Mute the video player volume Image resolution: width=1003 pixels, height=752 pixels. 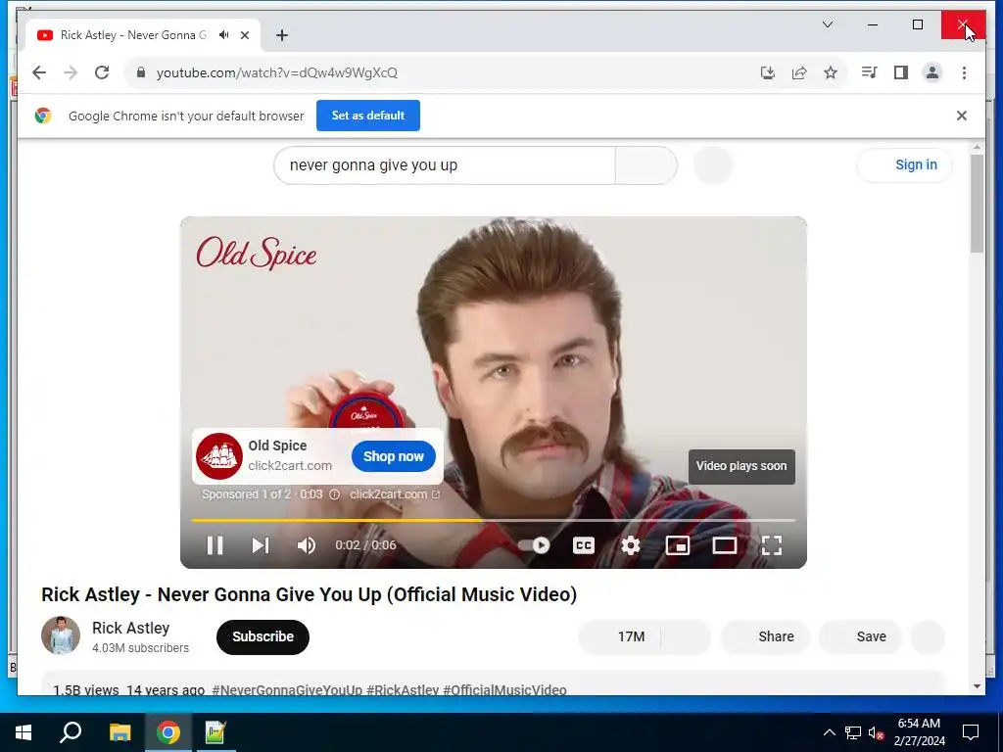click(x=307, y=545)
